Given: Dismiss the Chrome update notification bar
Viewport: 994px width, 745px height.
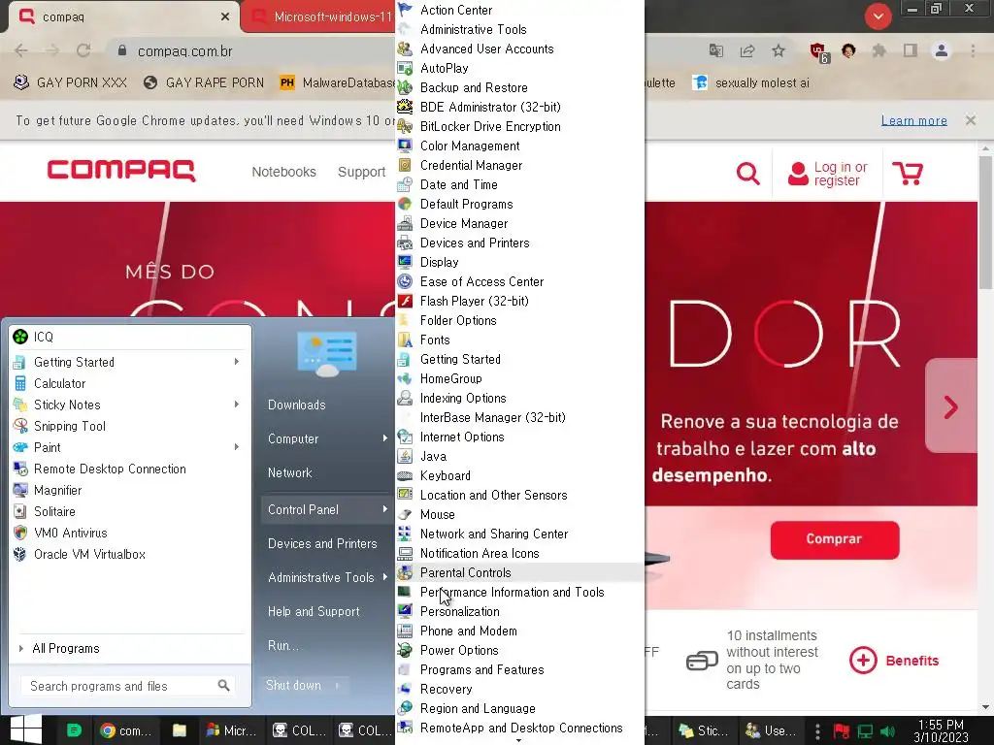Looking at the screenshot, I should [971, 119].
